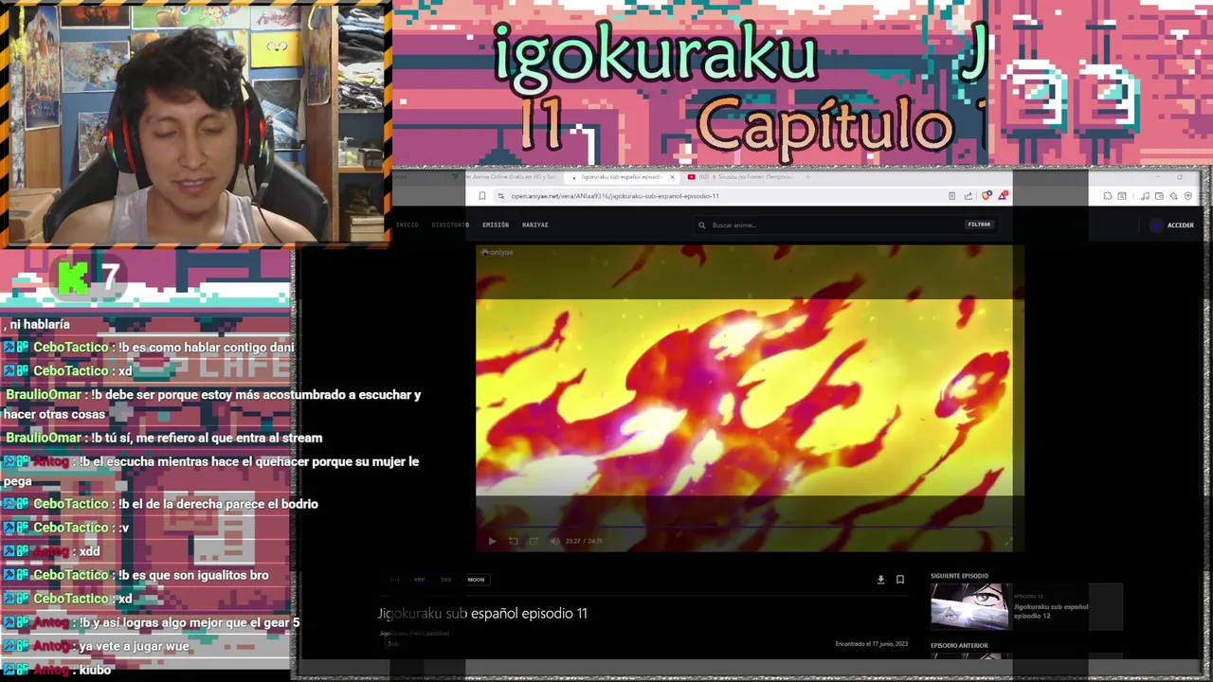
Task: Seek on the video progress bar
Action: click(x=744, y=527)
